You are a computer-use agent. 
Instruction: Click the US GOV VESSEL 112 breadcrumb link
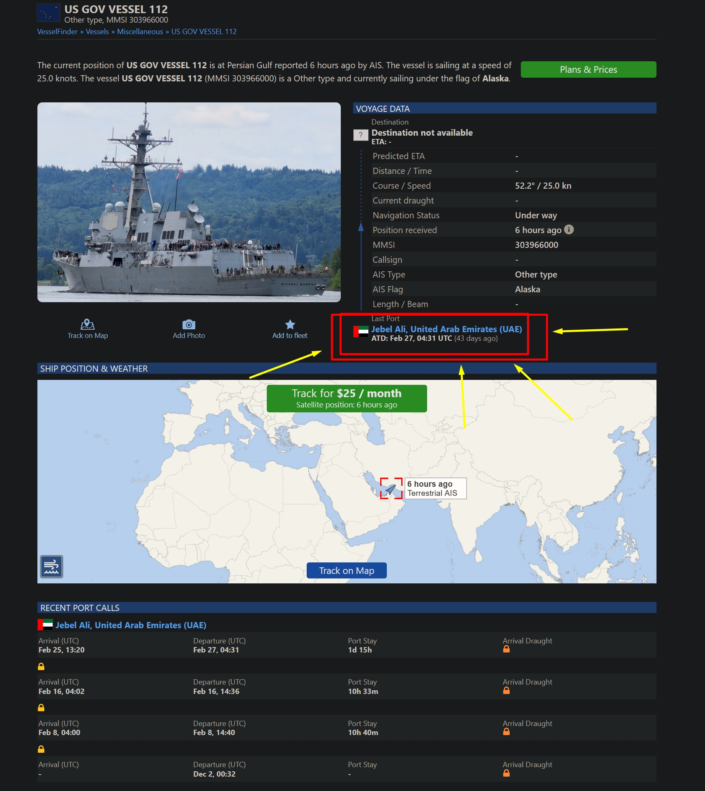(x=204, y=32)
